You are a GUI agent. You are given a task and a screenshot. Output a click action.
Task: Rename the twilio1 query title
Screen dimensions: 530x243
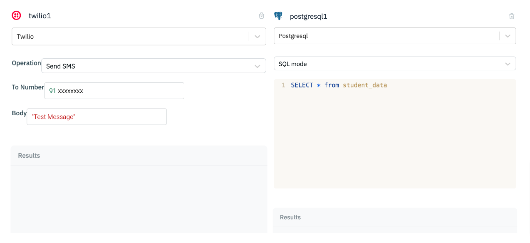[x=40, y=16]
